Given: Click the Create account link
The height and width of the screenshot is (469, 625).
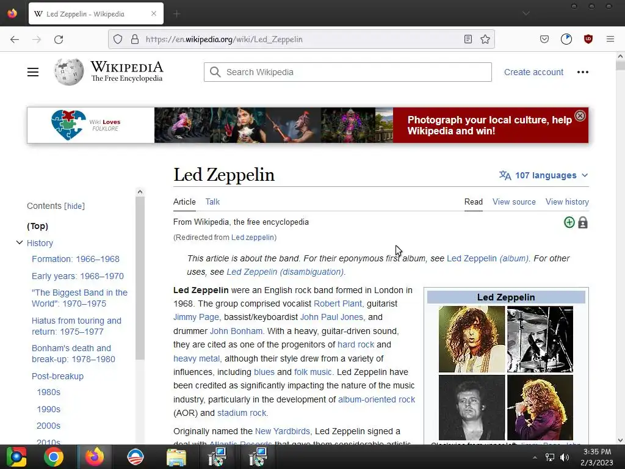Looking at the screenshot, I should click(x=533, y=72).
